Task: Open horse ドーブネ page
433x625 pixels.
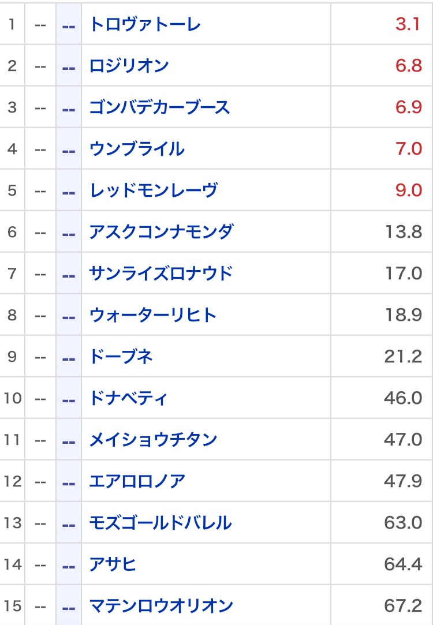Action: coord(121,357)
